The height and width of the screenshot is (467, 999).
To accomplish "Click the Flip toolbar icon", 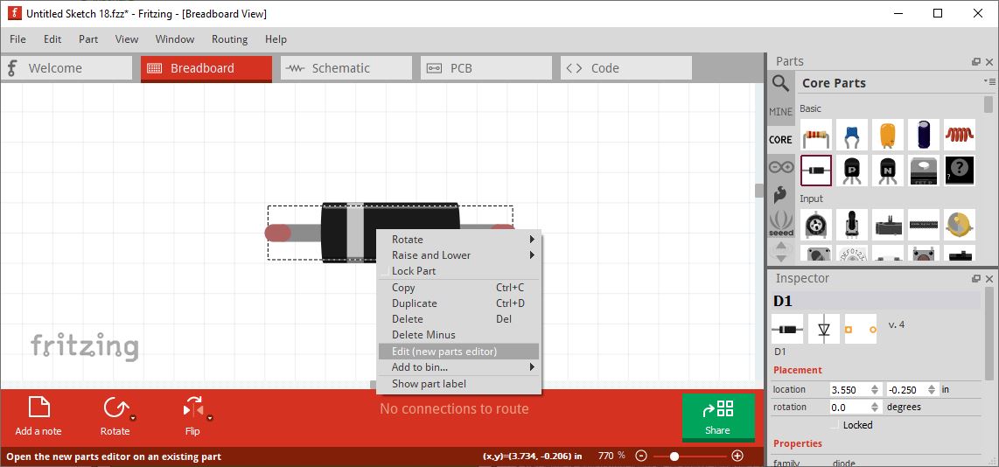I will click(x=192, y=408).
